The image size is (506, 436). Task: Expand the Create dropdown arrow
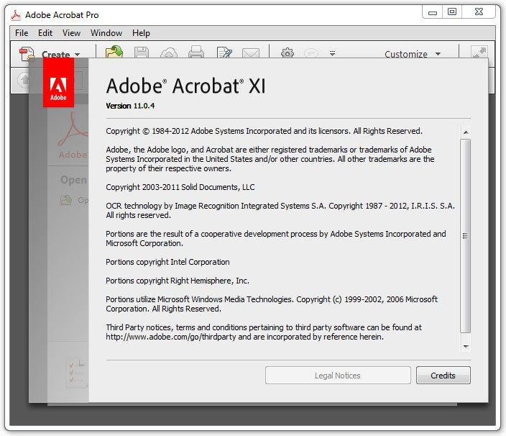(x=77, y=54)
